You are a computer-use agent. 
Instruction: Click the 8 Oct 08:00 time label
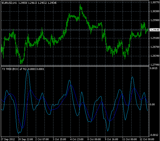(x=94, y=139)
